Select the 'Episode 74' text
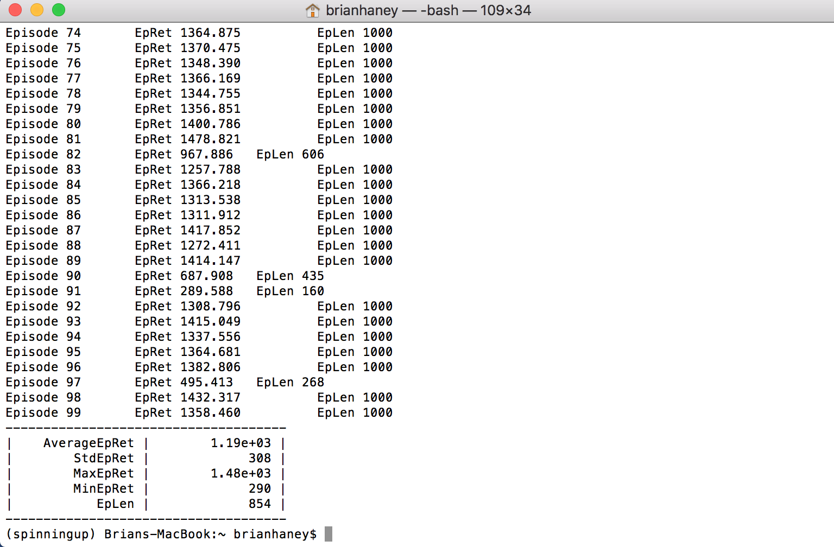Viewport: 834px width, 547px height. click(x=43, y=33)
